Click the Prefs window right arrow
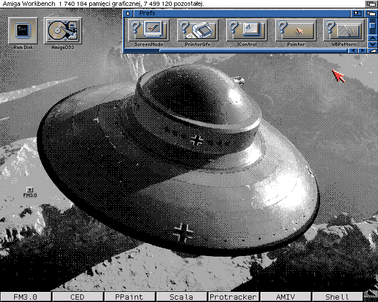 [x=362, y=51]
